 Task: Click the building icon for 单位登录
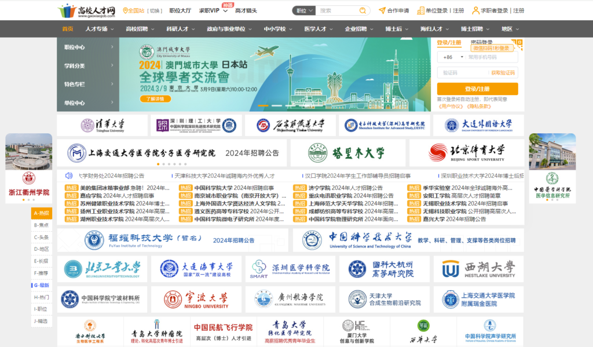[420, 10]
